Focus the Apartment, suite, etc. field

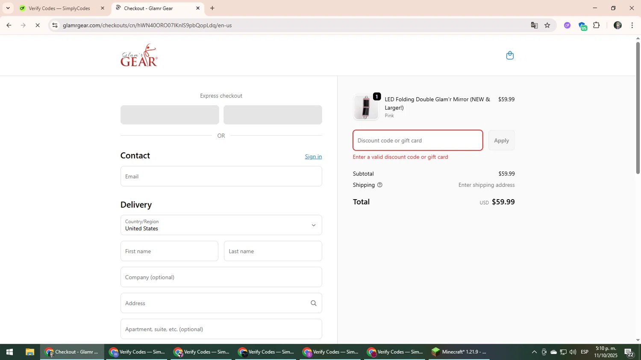pos(221,329)
